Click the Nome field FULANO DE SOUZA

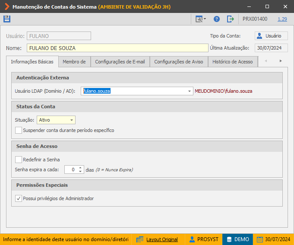117,48
